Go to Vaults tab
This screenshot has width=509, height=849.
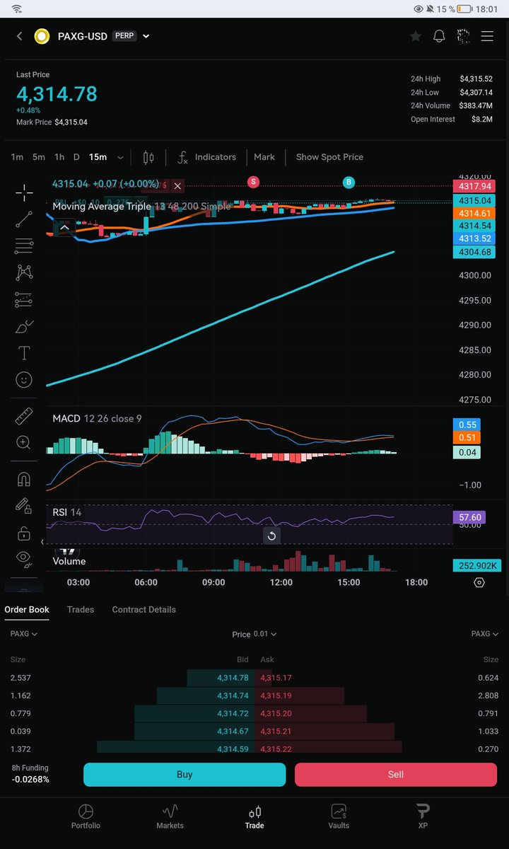(339, 817)
